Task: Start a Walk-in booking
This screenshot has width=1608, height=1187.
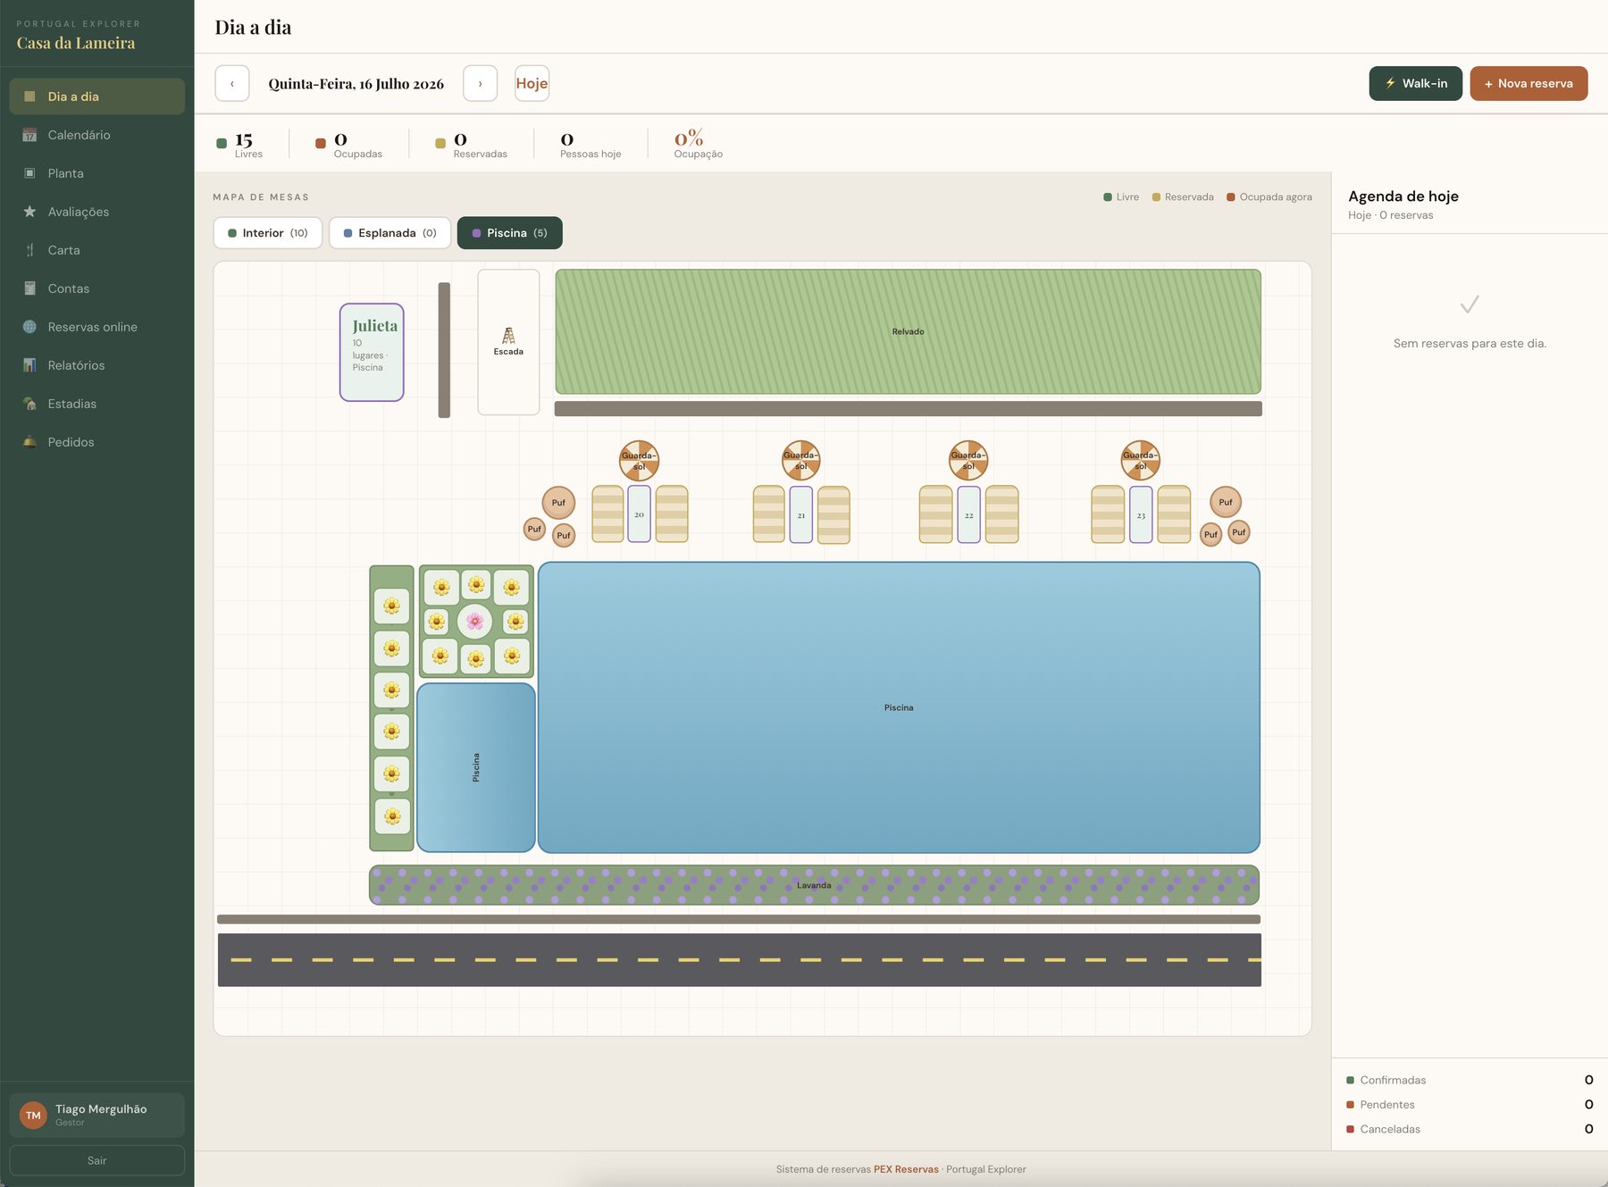Action: tap(1415, 84)
